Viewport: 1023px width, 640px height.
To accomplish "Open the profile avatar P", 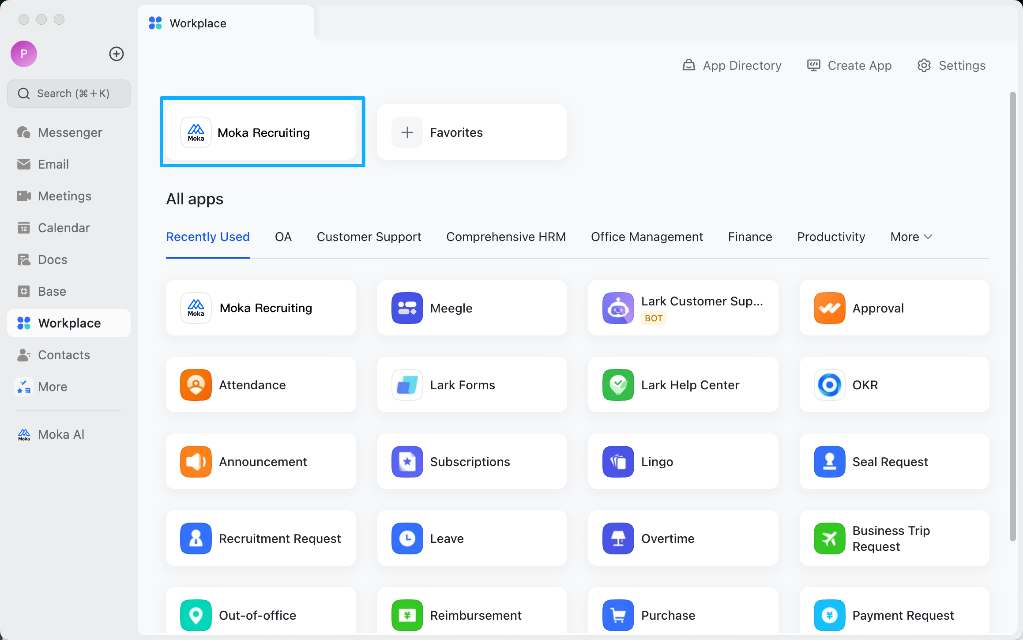I will click(x=24, y=54).
